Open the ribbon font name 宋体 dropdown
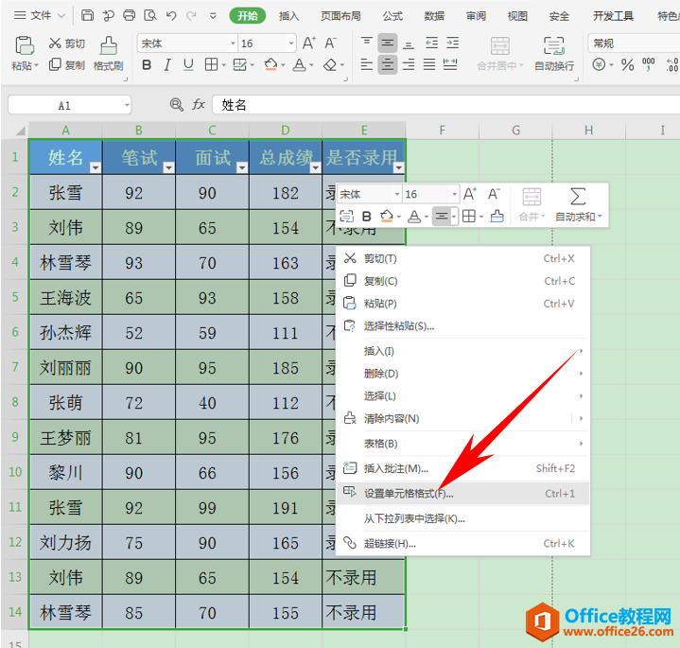The image size is (680, 648). pyautogui.click(x=233, y=44)
